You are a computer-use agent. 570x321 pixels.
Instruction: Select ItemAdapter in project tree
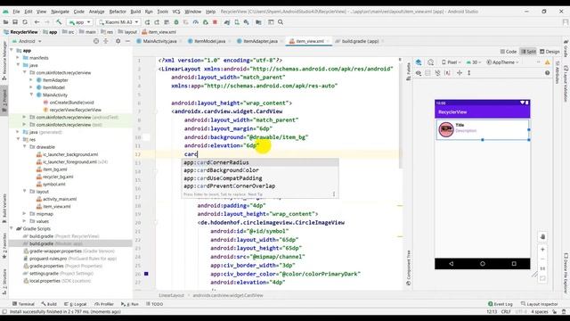pyautogui.click(x=55, y=80)
